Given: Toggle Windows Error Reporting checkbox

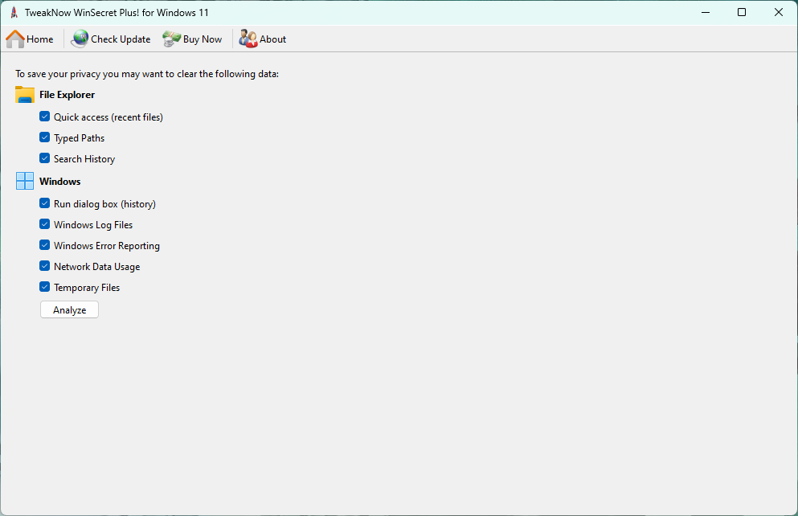Looking at the screenshot, I should tap(45, 245).
